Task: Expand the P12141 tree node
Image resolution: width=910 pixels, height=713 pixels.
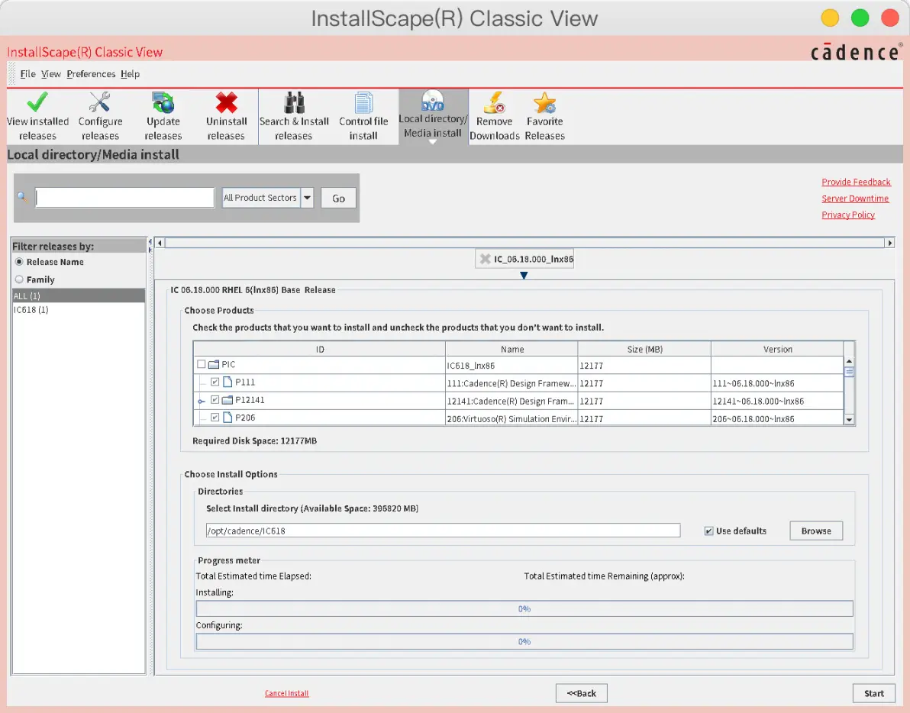Action: click(x=202, y=401)
